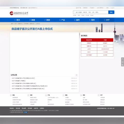The width and height of the screenshot is (124, 124).
Task: Click the blue search button
Action: pos(111,12)
